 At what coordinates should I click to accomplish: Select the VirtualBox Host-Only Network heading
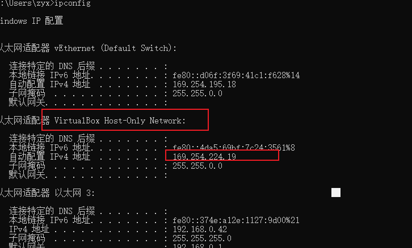pos(120,121)
